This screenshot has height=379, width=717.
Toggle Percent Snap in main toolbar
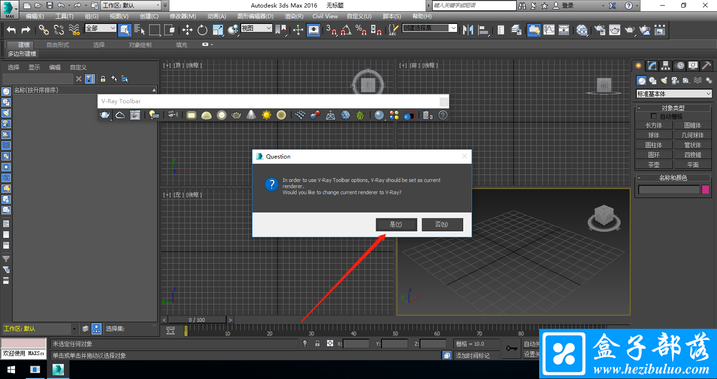(x=361, y=30)
